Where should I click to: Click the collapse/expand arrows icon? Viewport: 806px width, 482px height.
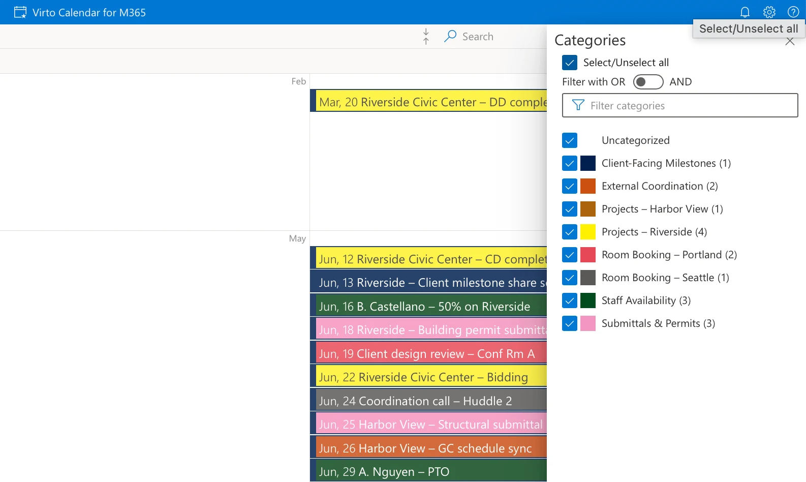click(x=426, y=37)
